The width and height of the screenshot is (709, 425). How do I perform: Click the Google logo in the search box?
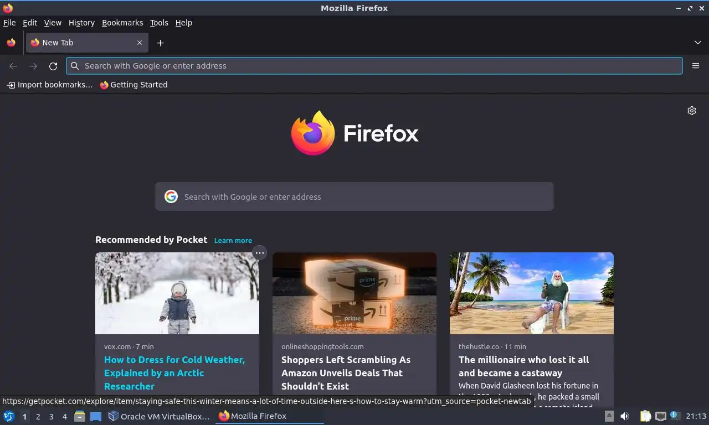(171, 196)
